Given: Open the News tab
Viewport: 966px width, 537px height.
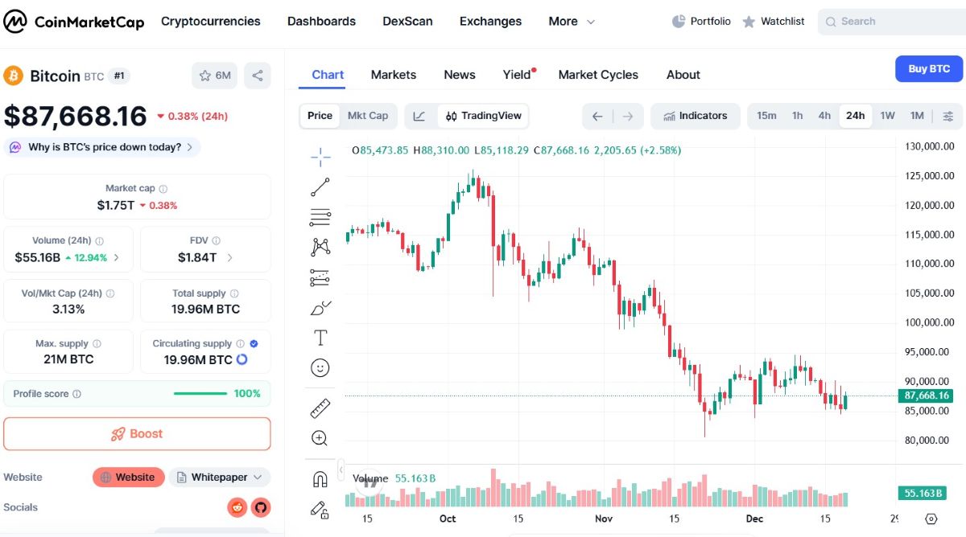Looking at the screenshot, I should coord(459,74).
